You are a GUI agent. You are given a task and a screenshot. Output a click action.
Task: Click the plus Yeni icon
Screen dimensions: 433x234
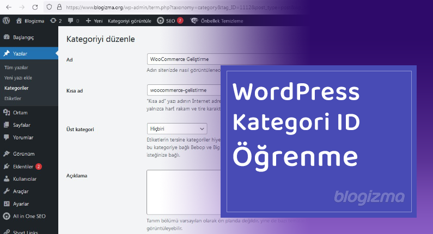point(88,21)
